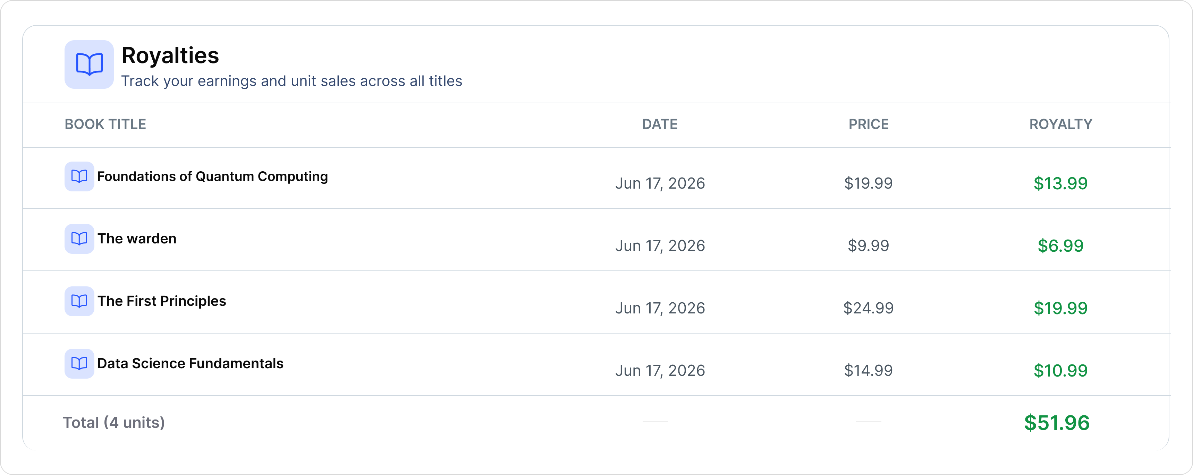1193x475 pixels.
Task: Click the date for Data Science Fundamentals
Action: click(660, 371)
